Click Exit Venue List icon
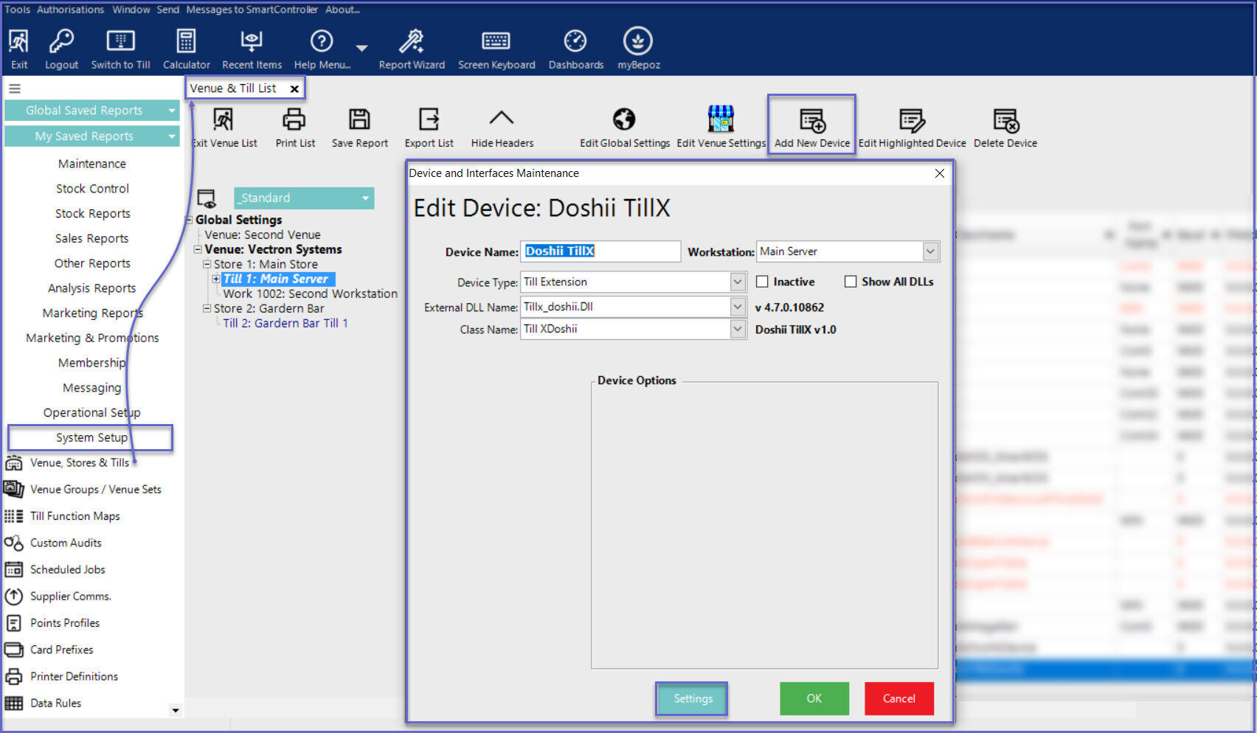 point(223,119)
